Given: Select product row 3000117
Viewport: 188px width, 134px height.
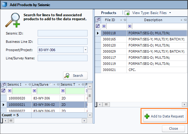Looking at the screenshot, I should (x=141, y=58).
